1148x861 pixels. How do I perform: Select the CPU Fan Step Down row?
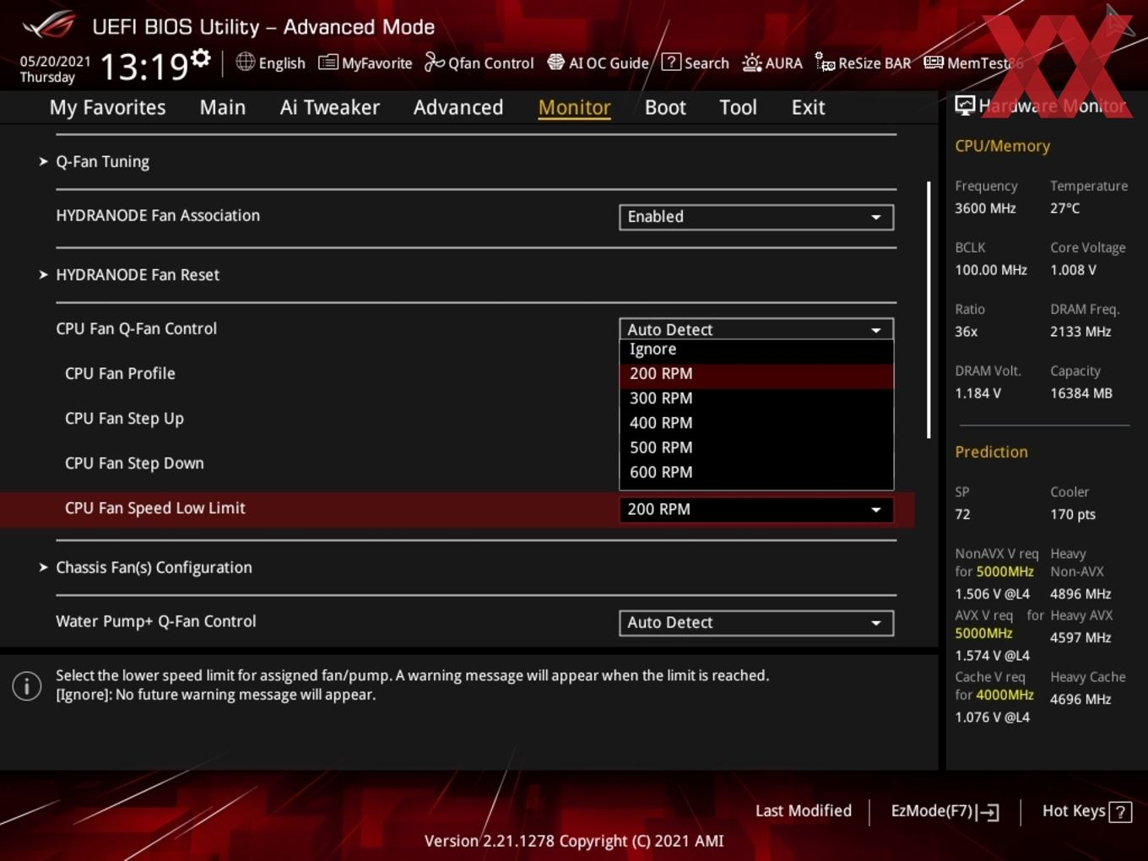click(134, 463)
